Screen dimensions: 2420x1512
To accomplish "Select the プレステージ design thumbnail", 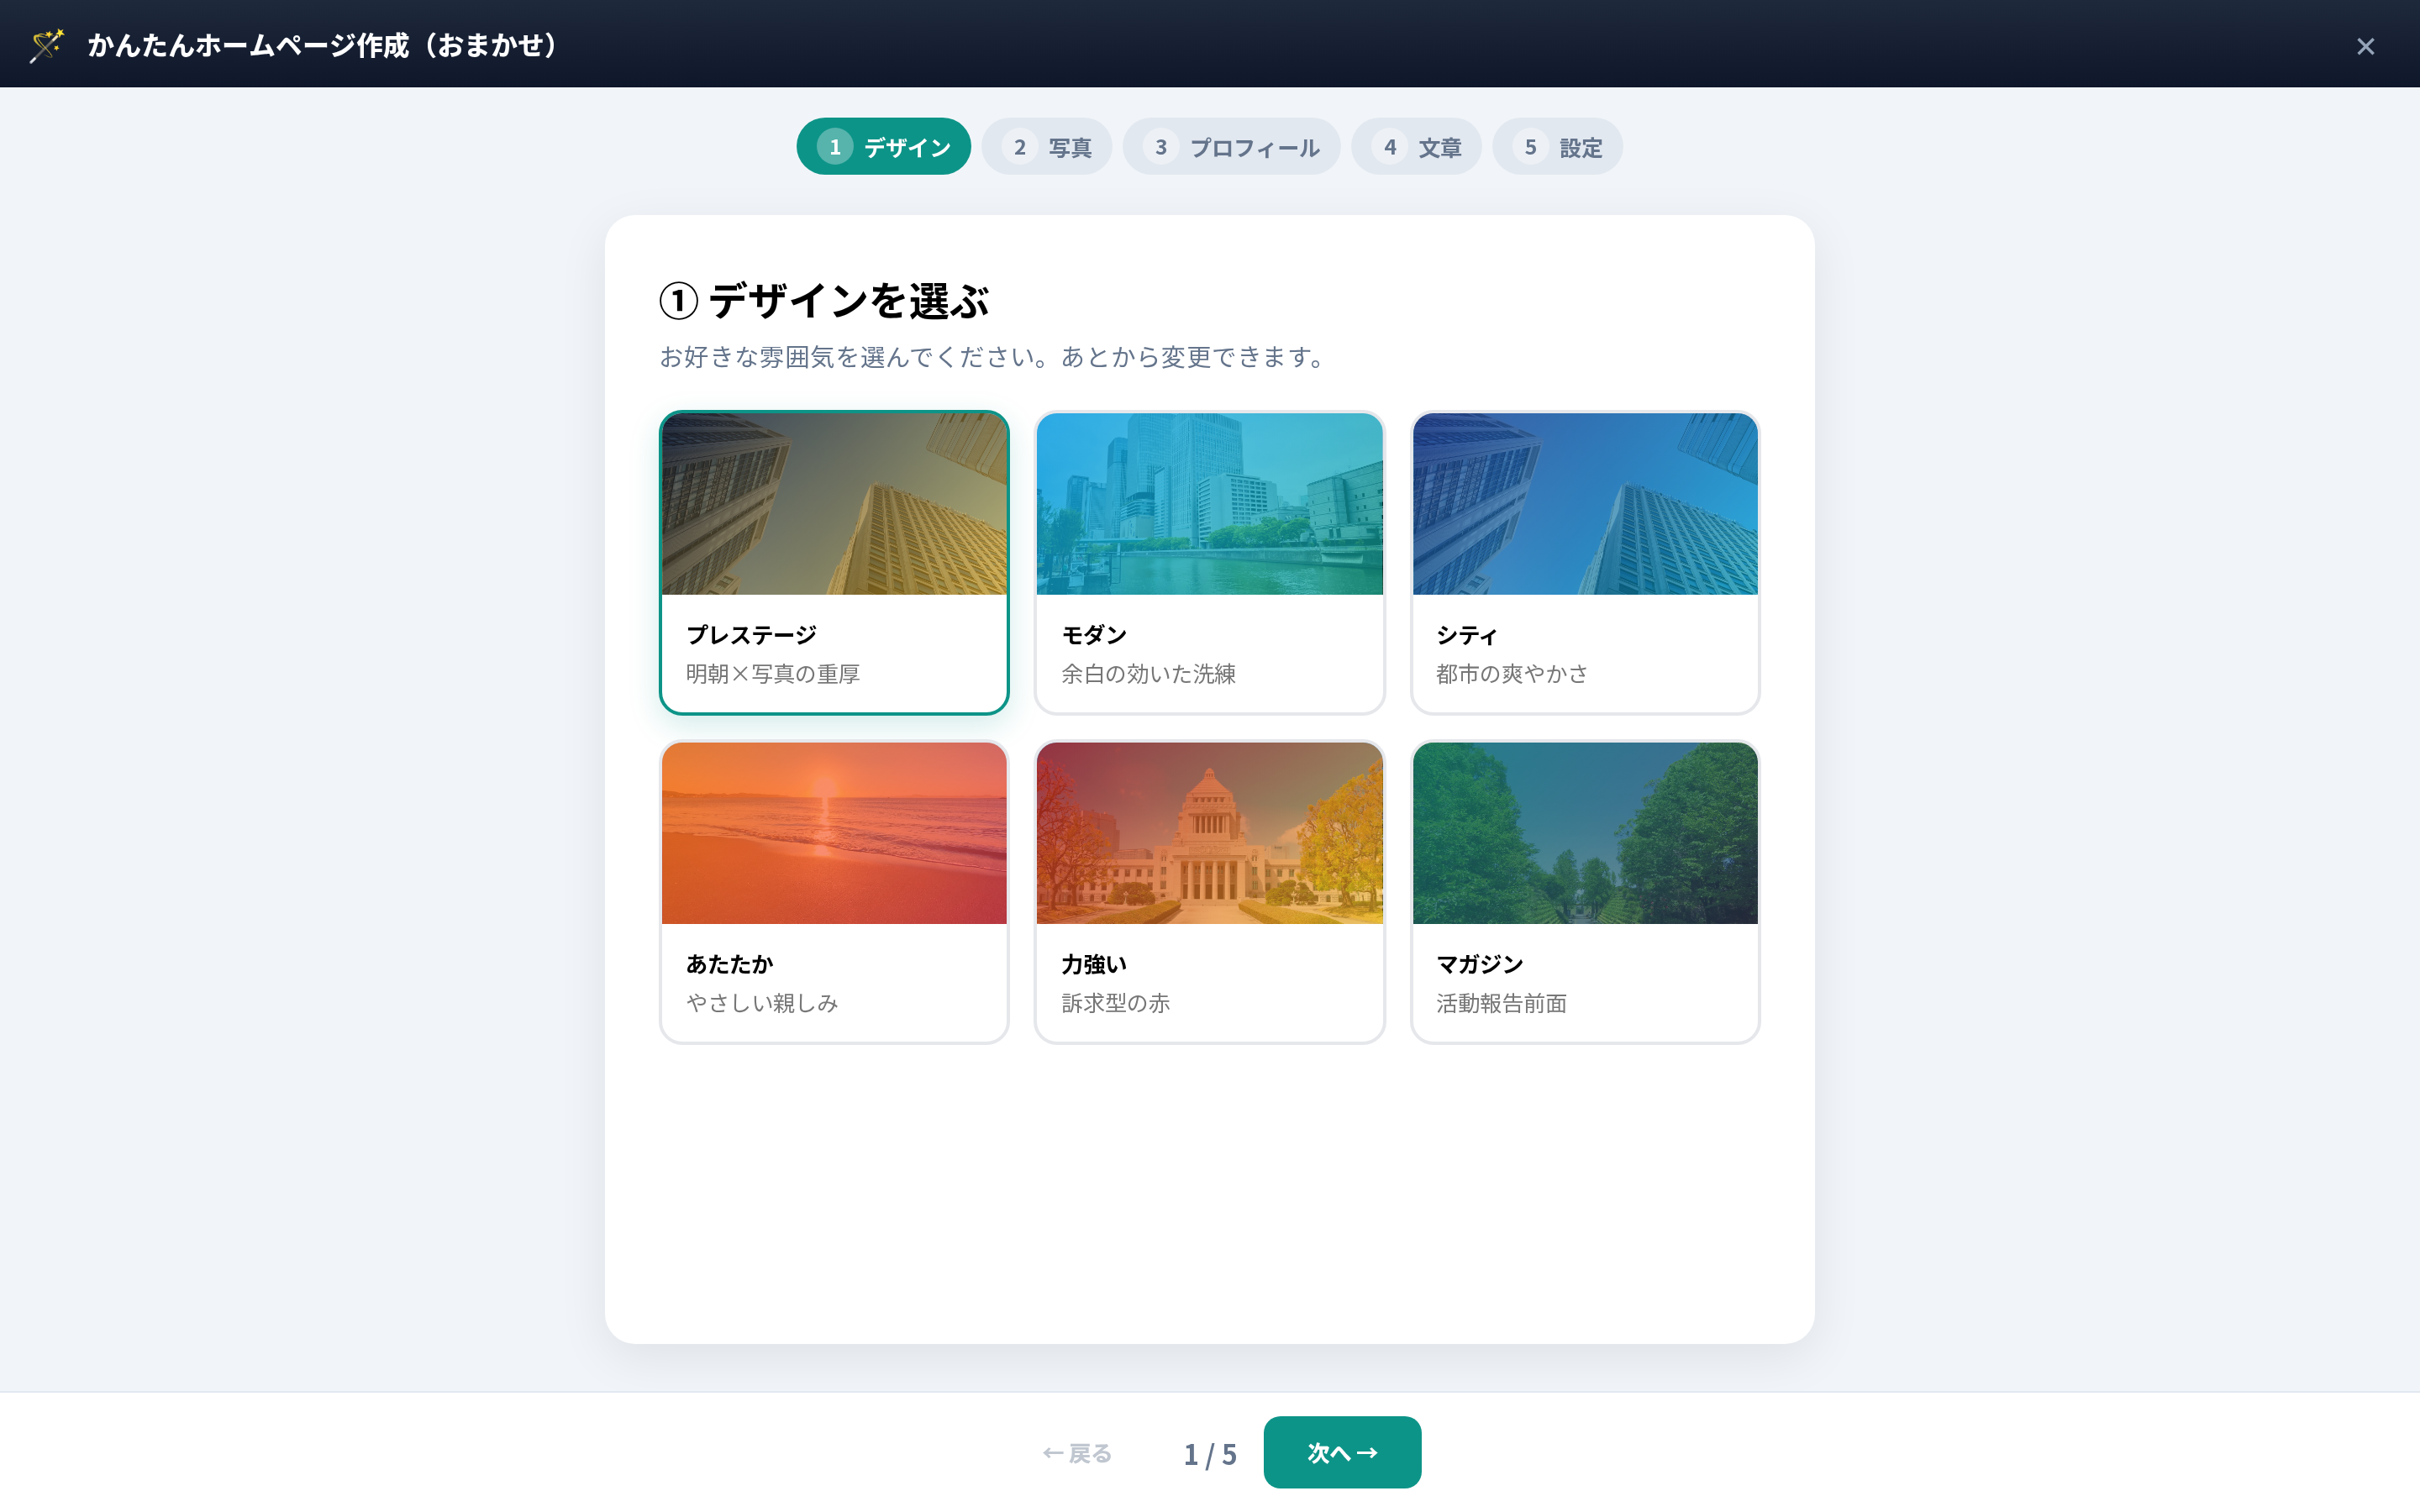I will pos(834,504).
